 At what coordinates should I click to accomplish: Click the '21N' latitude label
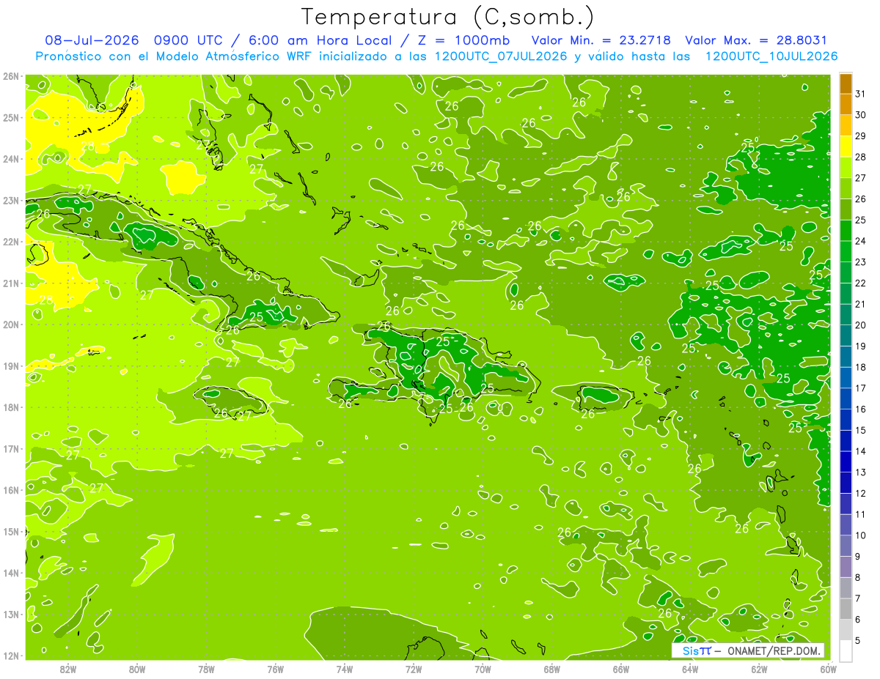coord(10,283)
